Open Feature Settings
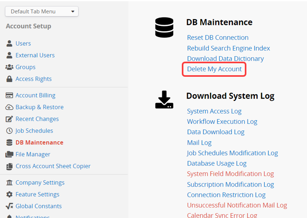Image resolution: width=307 pixels, height=218 pixels. (37, 195)
